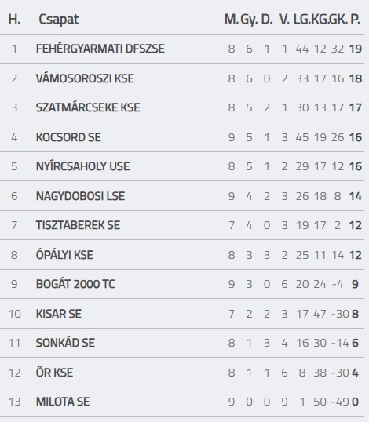Select the NYÍRCSAHOLY USE team link

click(x=82, y=166)
